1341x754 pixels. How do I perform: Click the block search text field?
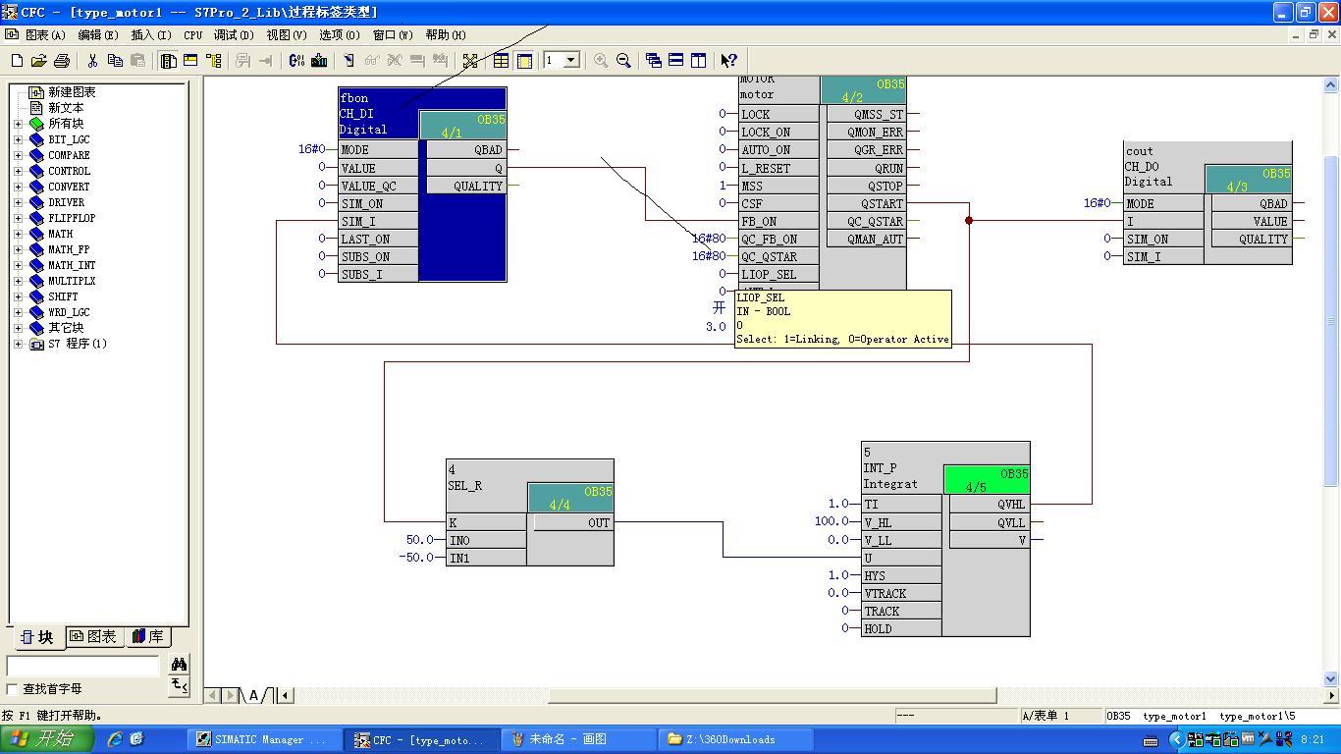tap(83, 666)
